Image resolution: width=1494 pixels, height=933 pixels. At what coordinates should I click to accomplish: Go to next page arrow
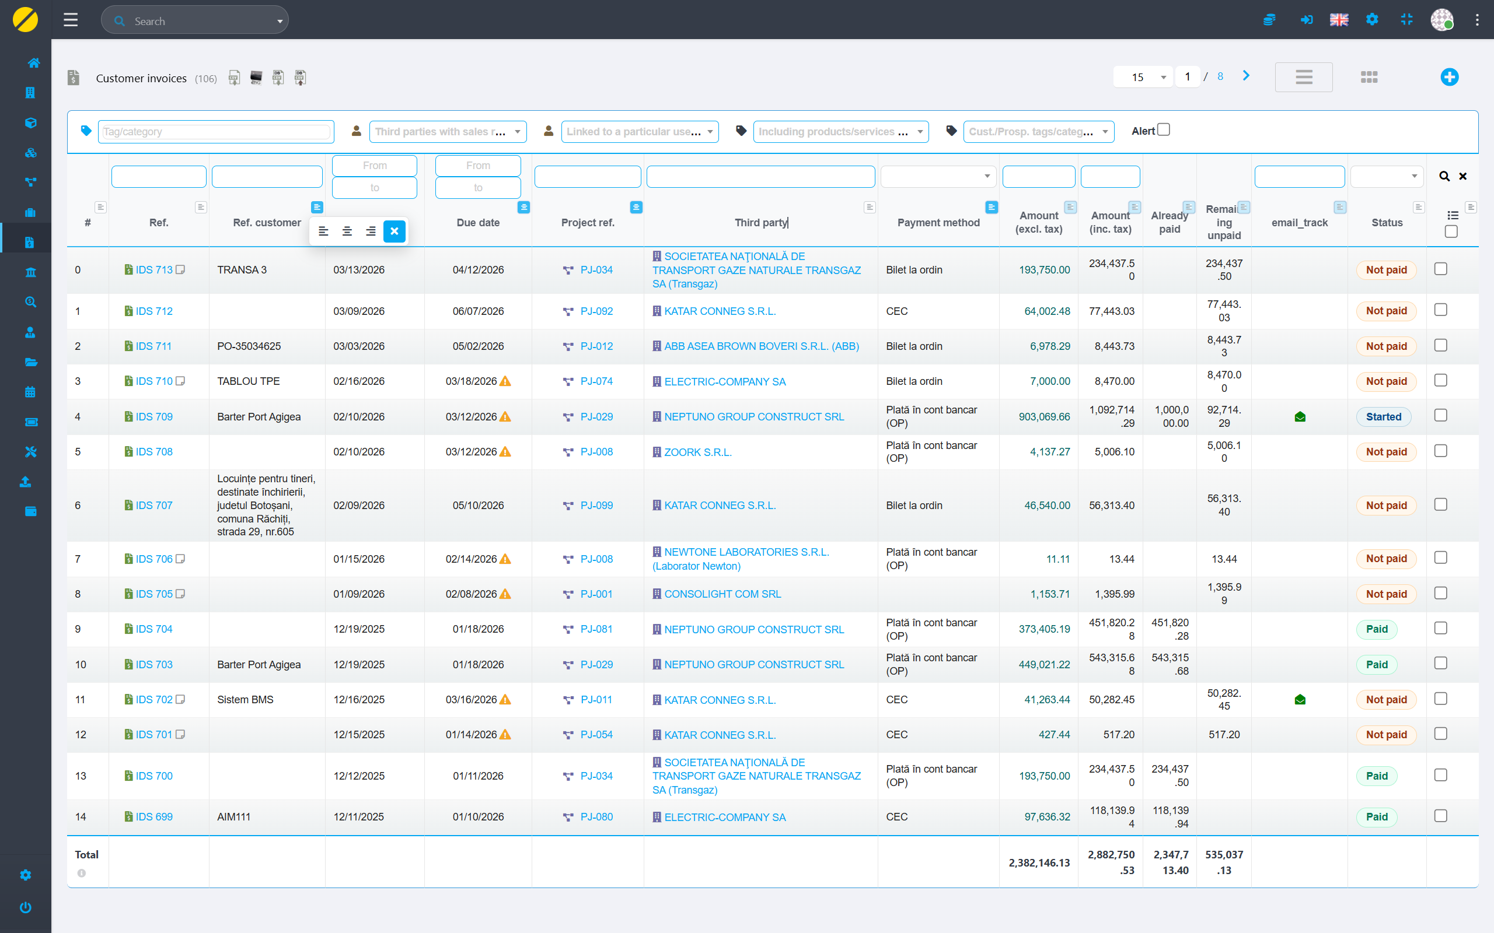(x=1246, y=76)
